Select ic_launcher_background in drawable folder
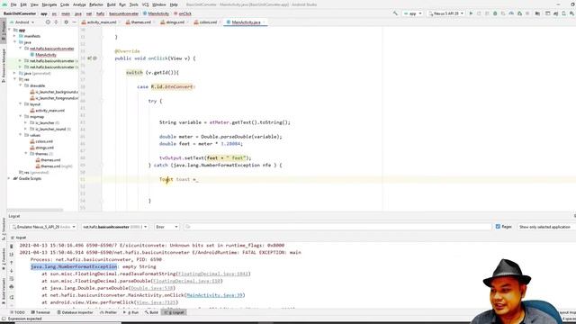The width and height of the screenshot is (576, 324). 54,92
